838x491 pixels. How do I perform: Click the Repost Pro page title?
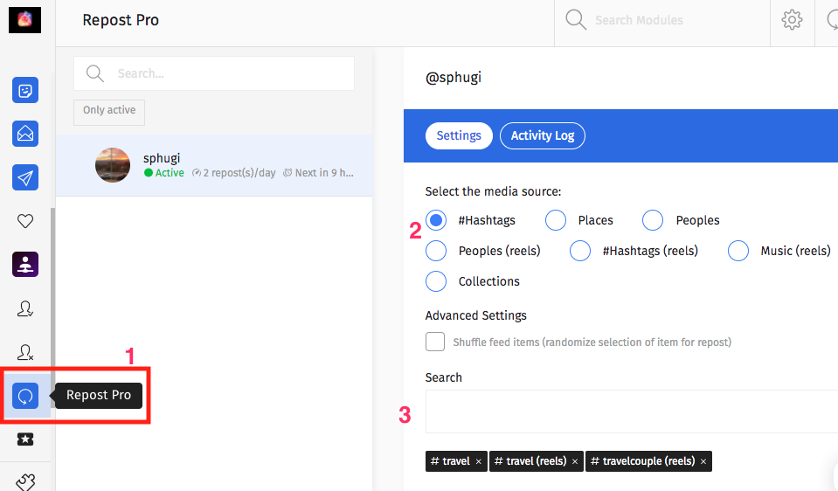pyautogui.click(x=121, y=20)
